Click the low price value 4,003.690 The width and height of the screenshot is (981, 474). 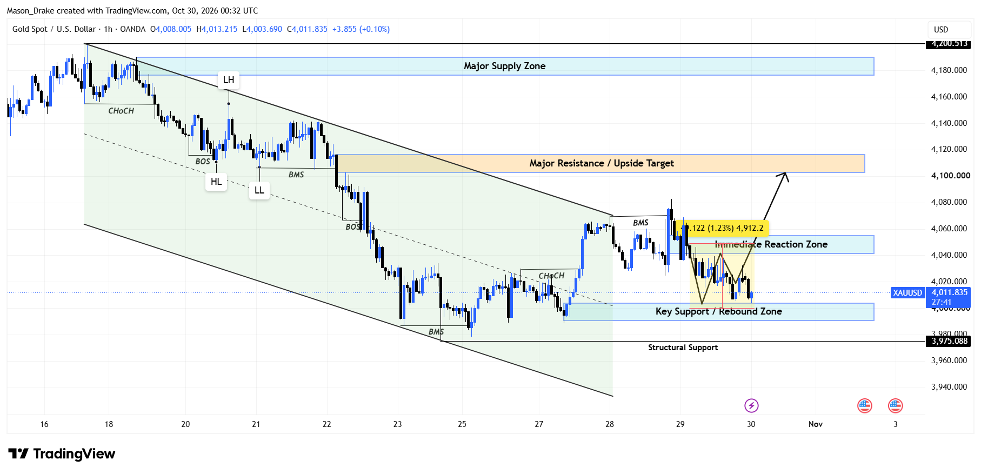(x=265, y=29)
